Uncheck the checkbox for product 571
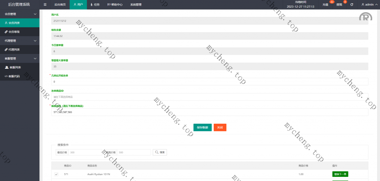The width and height of the screenshot is (380, 181). (x=56, y=174)
